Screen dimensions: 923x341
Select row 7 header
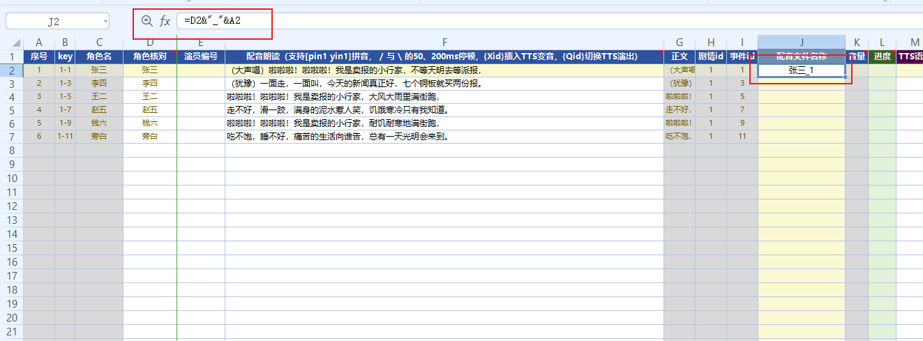[11, 137]
